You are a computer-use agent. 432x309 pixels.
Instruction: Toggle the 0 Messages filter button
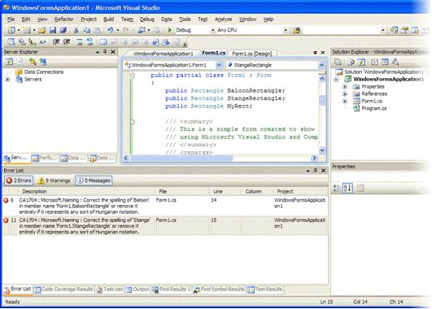94,181
